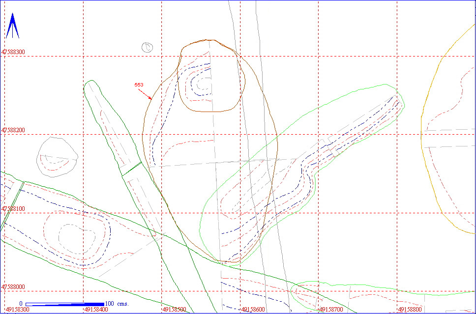The width and height of the screenshot is (476, 314).
Task: Click the red arrow pointing from label 553
Action: pos(145,94)
